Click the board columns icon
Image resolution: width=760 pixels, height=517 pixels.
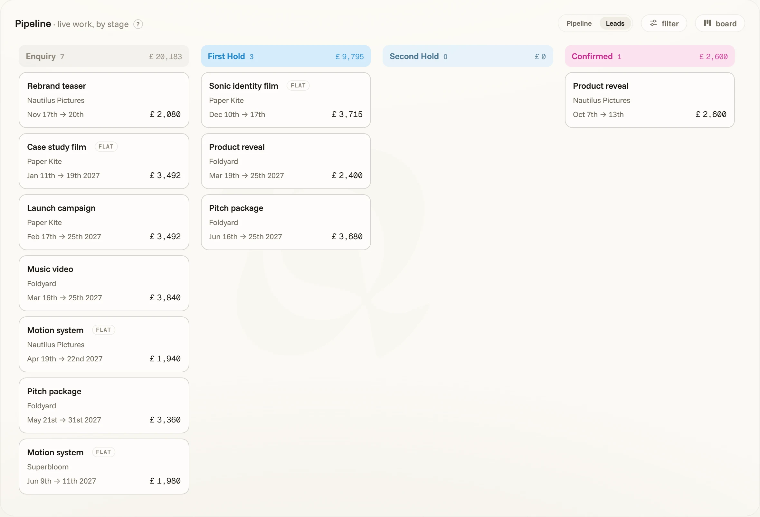[x=708, y=23]
